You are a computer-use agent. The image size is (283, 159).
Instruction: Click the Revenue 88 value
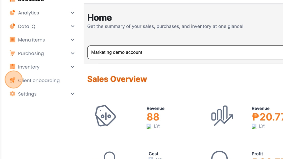point(153,117)
